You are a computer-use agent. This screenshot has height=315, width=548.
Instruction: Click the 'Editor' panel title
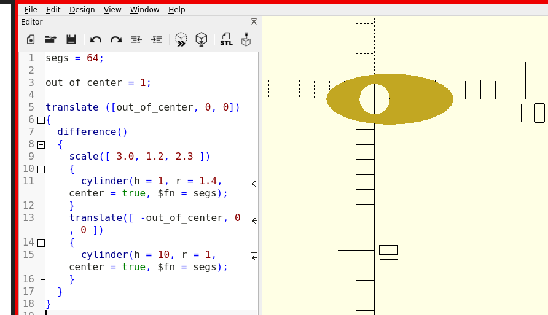tap(32, 22)
